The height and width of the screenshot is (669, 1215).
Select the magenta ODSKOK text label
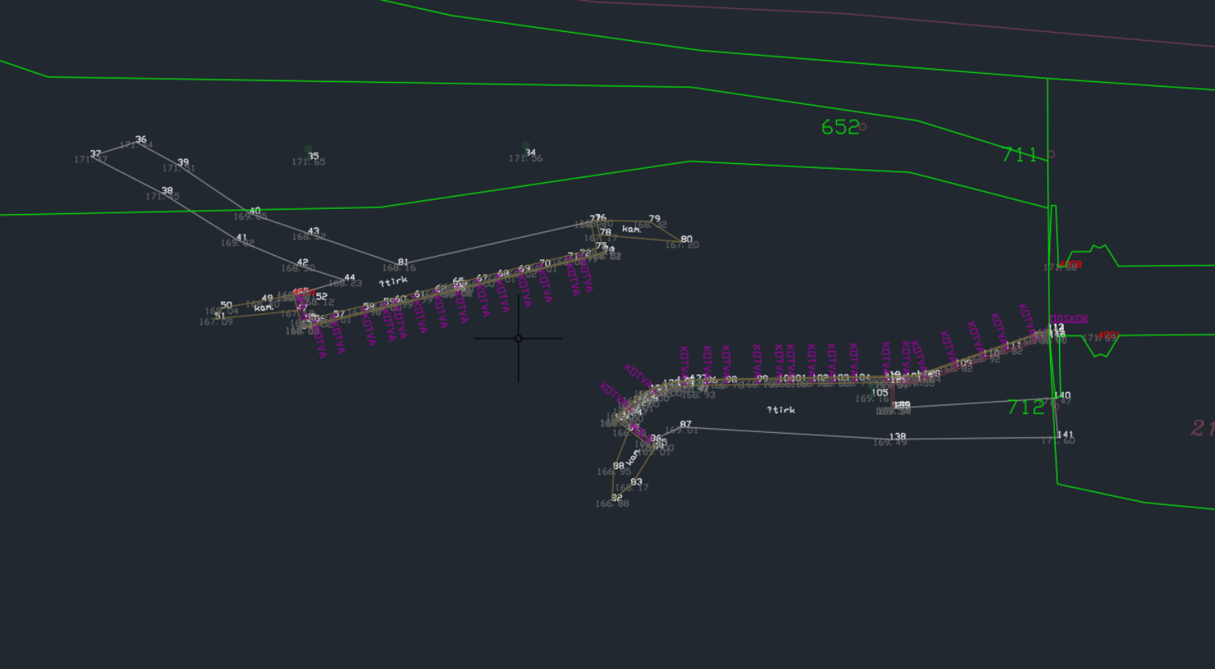1069,319
